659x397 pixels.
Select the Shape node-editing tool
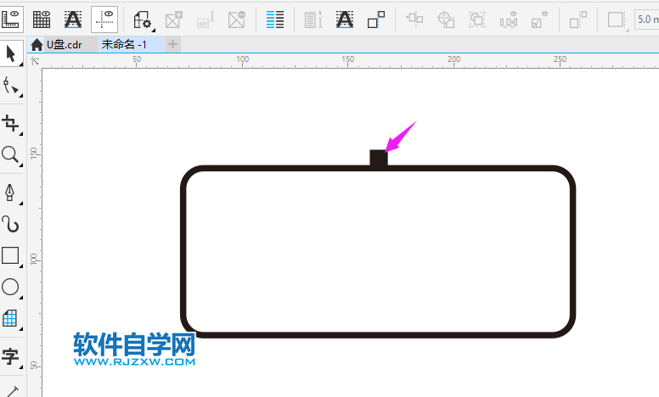(x=11, y=86)
